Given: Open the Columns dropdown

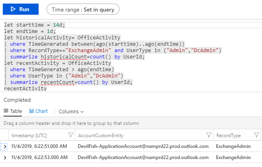Looking at the screenshot, I should 71,112.
